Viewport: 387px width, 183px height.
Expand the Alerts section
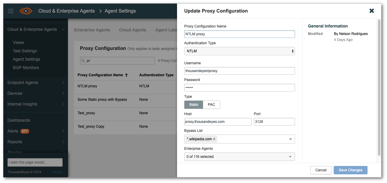63,131
